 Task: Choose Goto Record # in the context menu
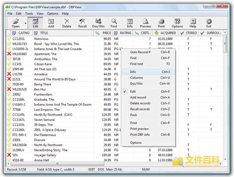148,52
